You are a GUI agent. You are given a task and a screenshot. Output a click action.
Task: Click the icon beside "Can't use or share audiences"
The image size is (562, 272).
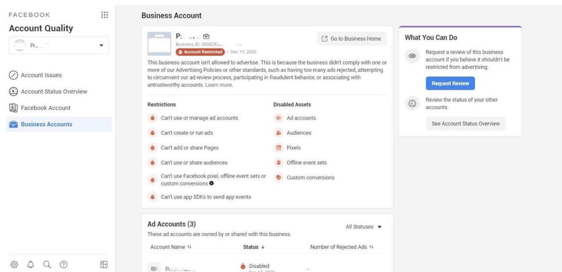click(x=152, y=162)
